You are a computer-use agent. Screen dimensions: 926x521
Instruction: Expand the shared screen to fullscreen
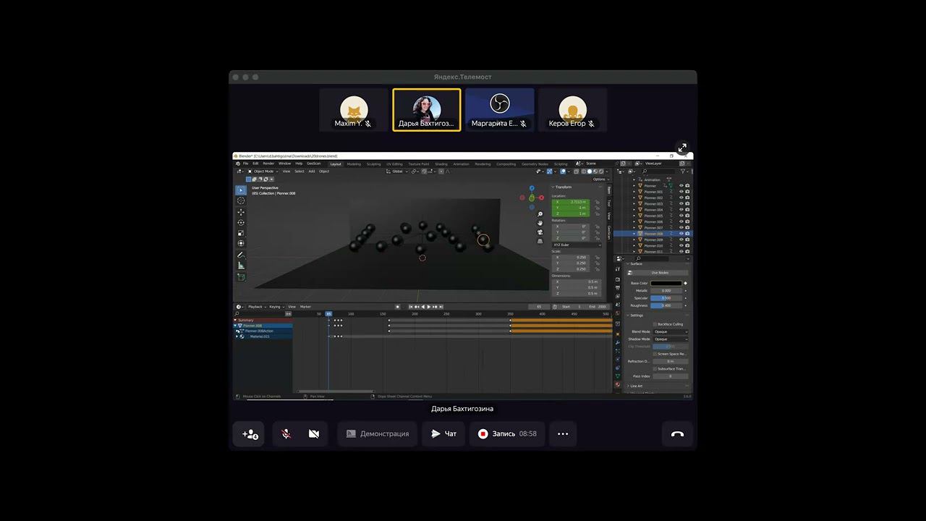pyautogui.click(x=682, y=148)
